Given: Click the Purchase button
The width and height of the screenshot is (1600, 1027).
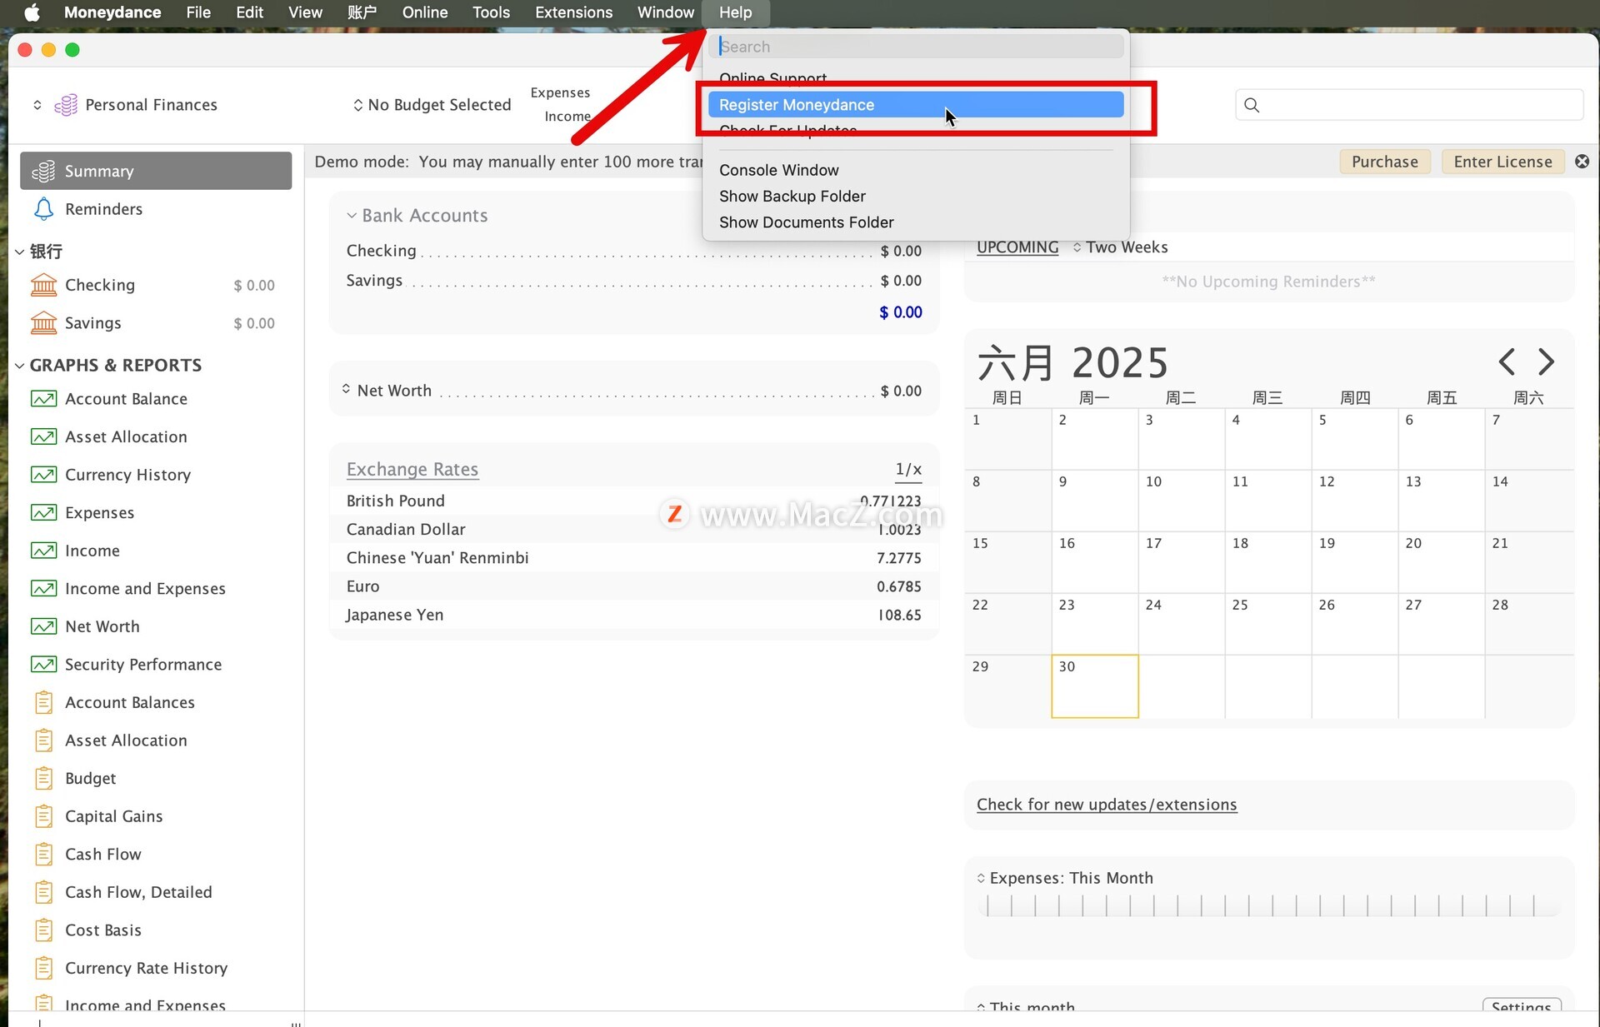Looking at the screenshot, I should tap(1385, 162).
